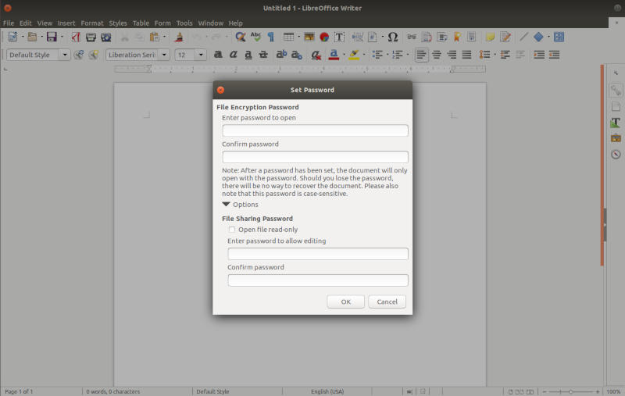625x396 pixels.
Task: Click the New document icon
Action: (12, 37)
